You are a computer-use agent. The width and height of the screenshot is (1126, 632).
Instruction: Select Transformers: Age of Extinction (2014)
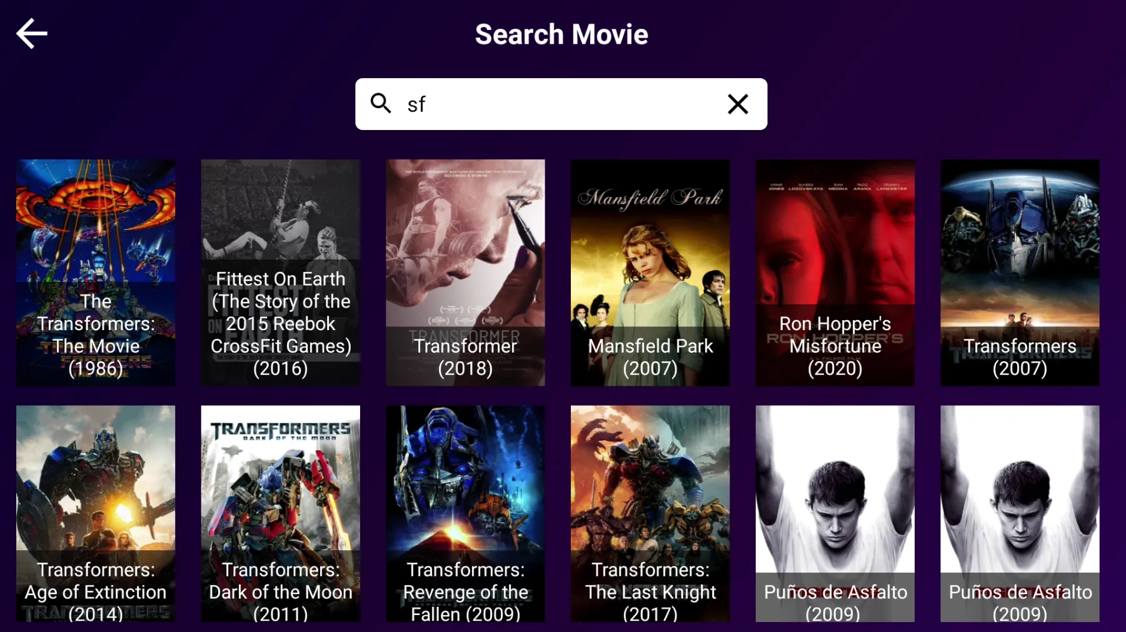coord(96,514)
